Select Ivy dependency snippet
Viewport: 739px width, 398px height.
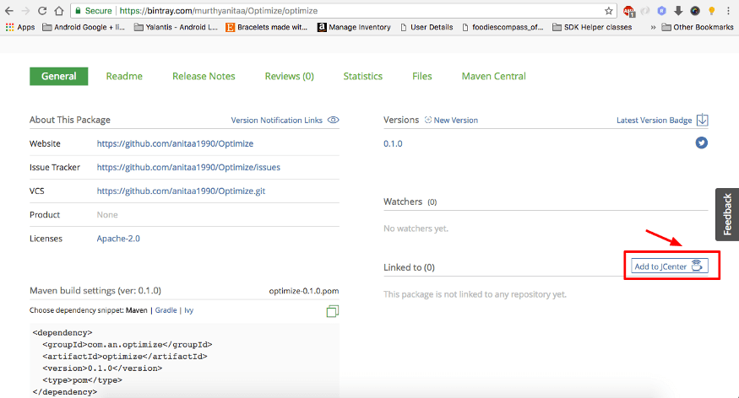[x=188, y=310]
